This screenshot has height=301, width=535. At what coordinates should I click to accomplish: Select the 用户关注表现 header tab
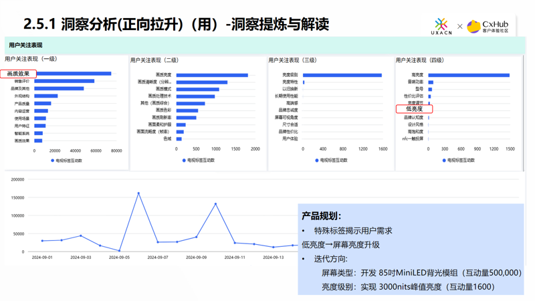25,45
